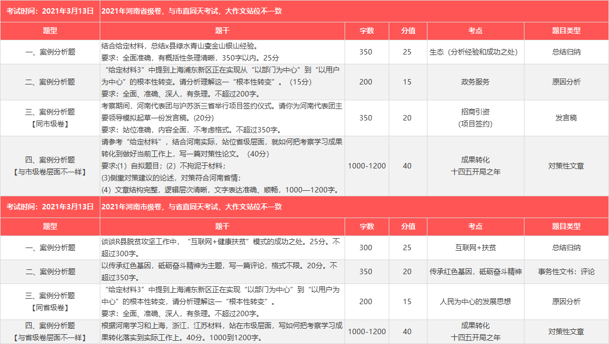This screenshot has width=609, height=344.
Task: Select the 【同省级卷】 question type cell
Action: tap(50, 301)
